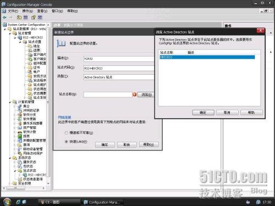275x206 pixels.
Task: Launch Internet Explorer from quick launch
Action: (x=18, y=202)
